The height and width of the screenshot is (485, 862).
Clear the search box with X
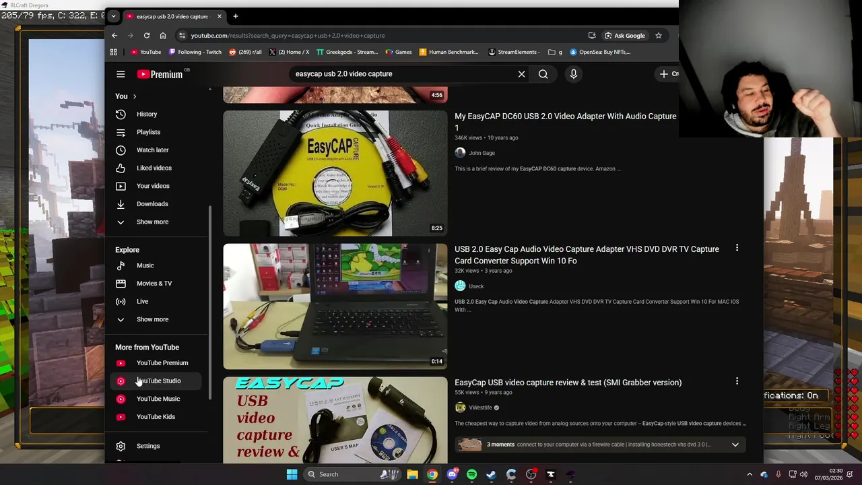click(521, 74)
